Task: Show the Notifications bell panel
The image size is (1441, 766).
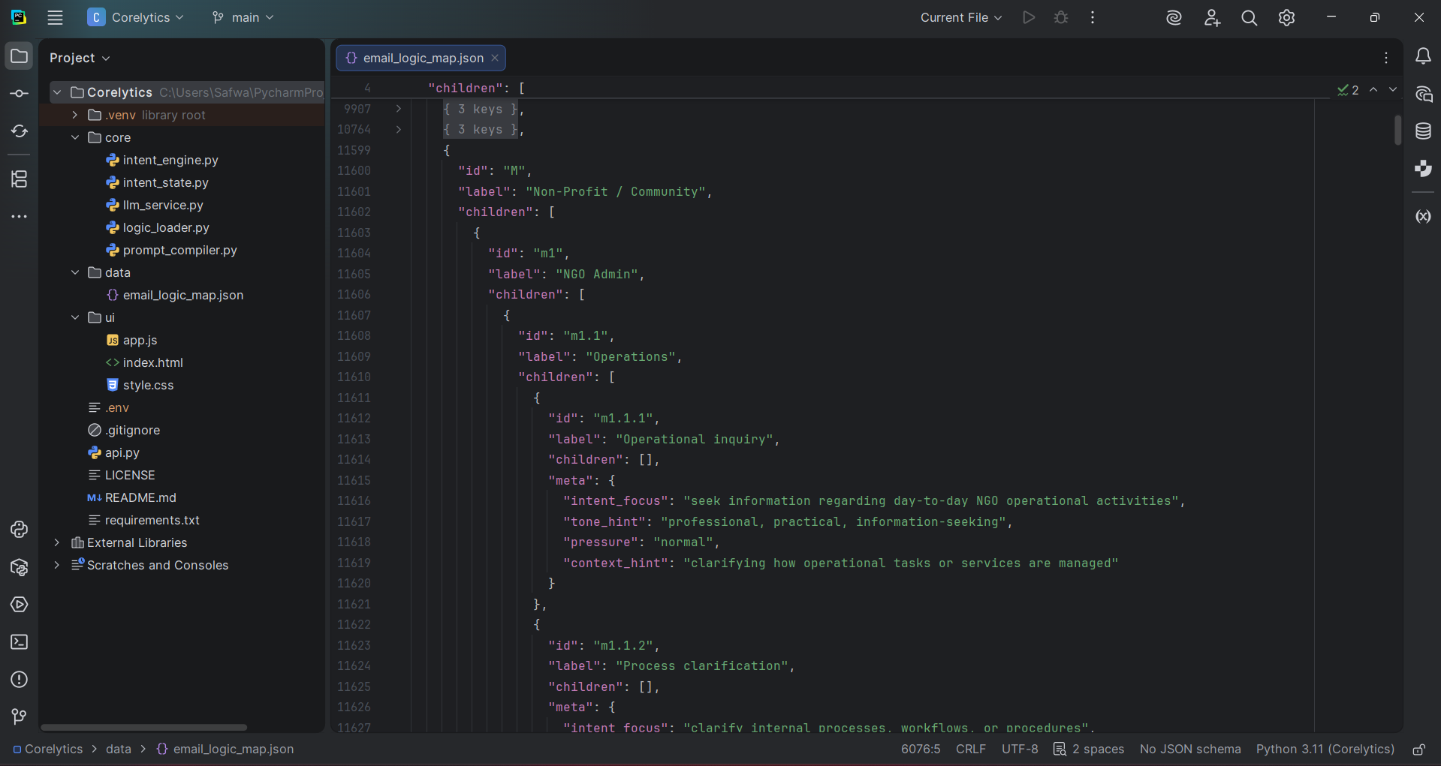Action: pos(1423,57)
